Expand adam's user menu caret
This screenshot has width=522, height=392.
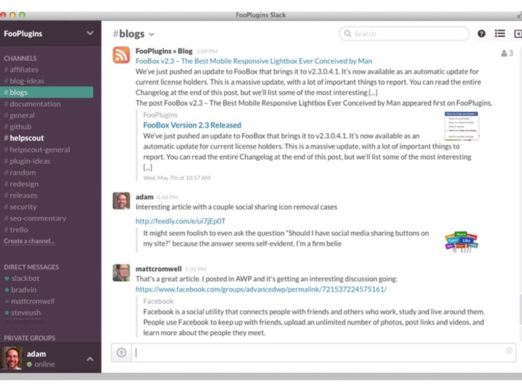pyautogui.click(x=90, y=359)
